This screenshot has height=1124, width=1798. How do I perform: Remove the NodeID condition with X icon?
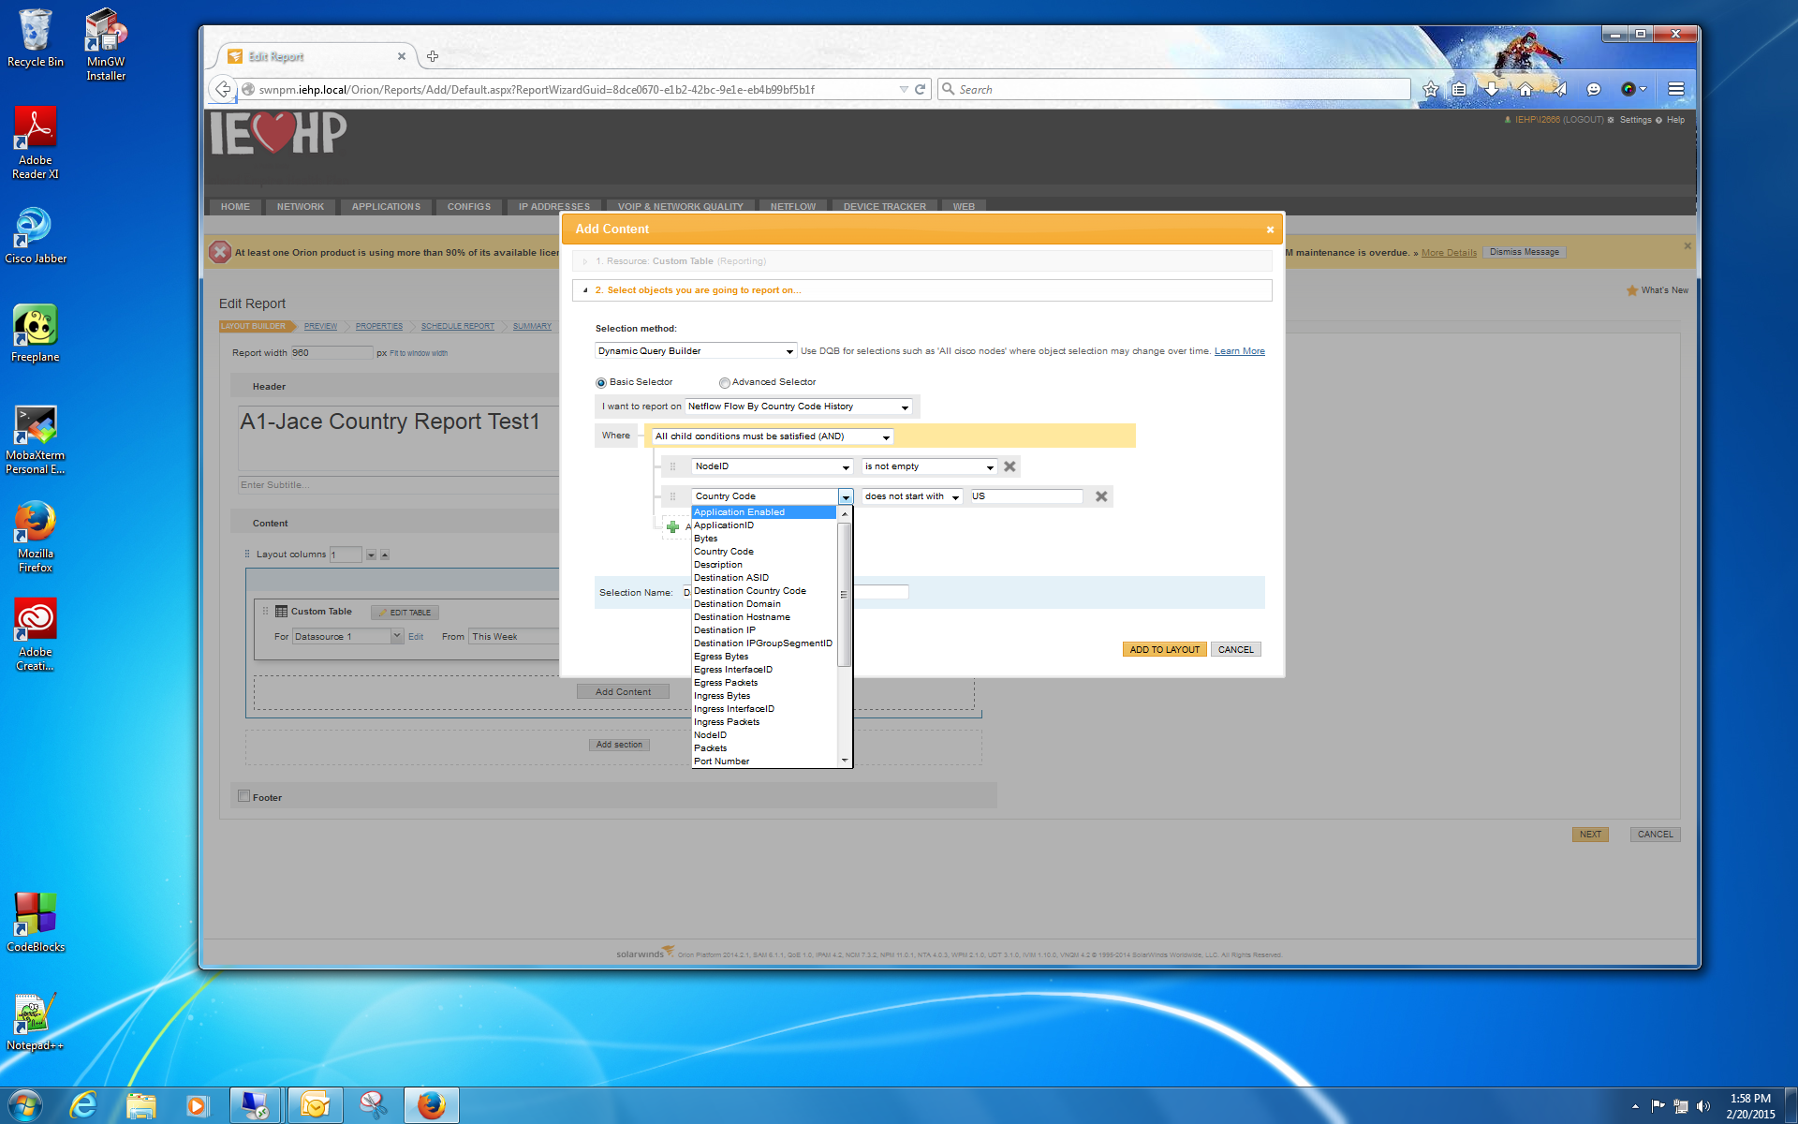pos(1010,466)
